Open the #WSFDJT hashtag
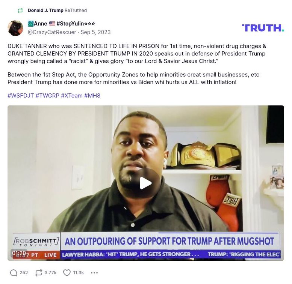292x284 pixels. (x=21, y=96)
